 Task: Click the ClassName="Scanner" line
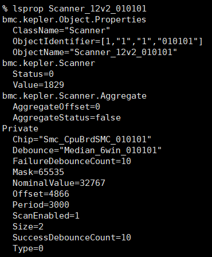[x=61, y=30]
